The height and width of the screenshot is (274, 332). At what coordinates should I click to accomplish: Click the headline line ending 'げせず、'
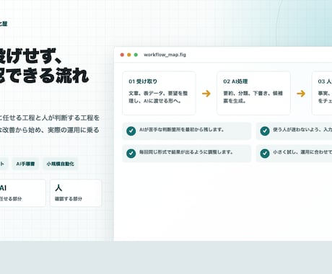pos(30,56)
